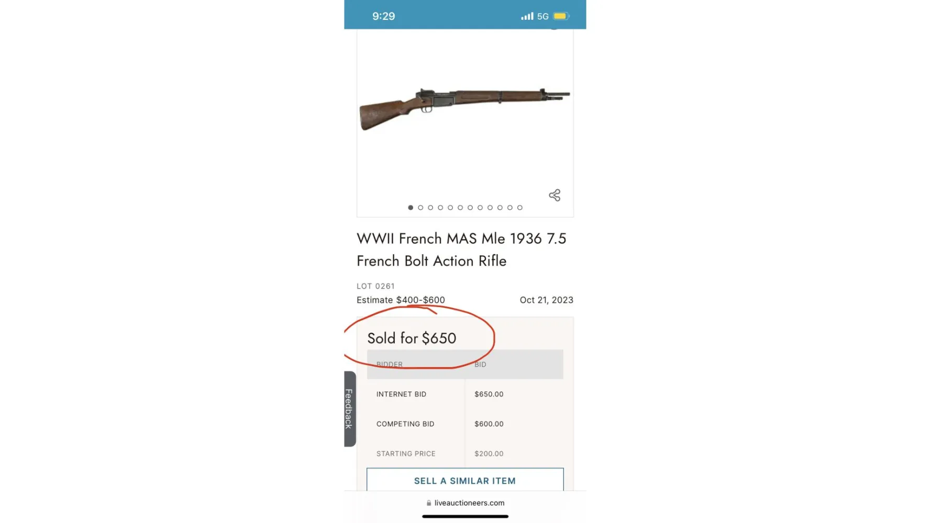Viewport: 931px width, 523px height.
Task: Tap the battery icon in status bar
Action: pyautogui.click(x=561, y=16)
